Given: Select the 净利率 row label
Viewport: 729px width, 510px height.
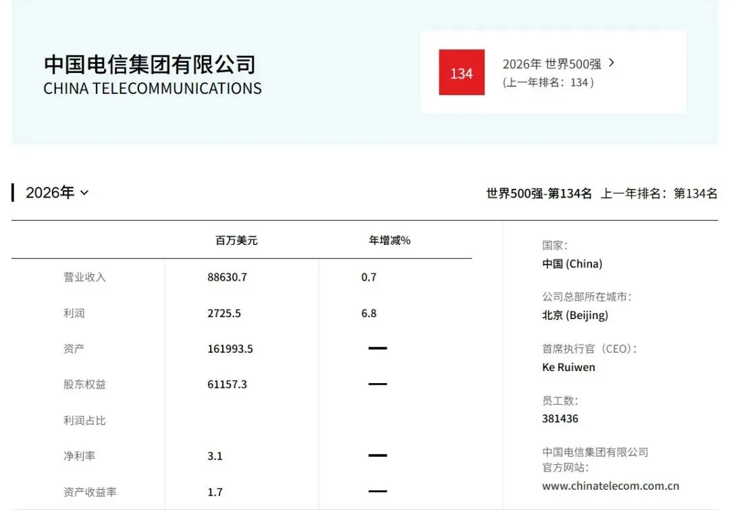Looking at the screenshot, I should pos(80,455).
